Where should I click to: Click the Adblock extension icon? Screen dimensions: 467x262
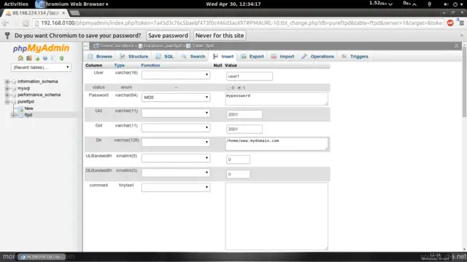point(450,23)
